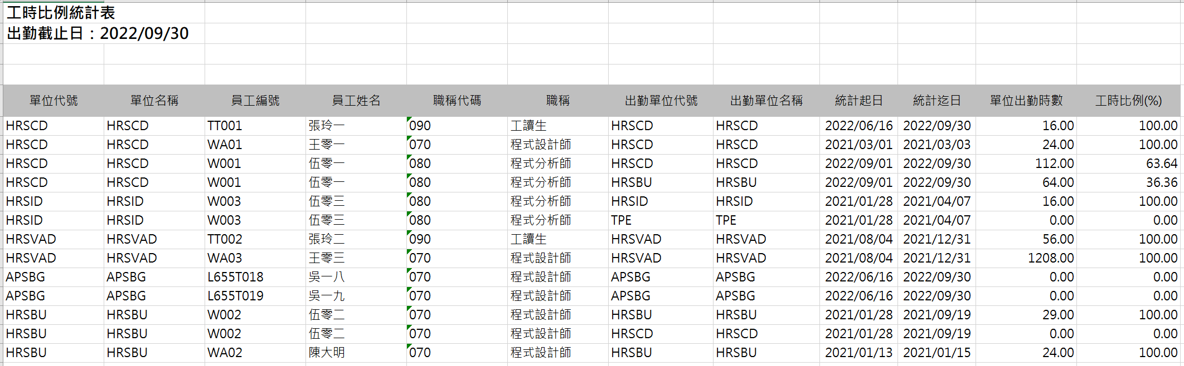Screen dimensions: 1184x366
Task: Click the 統計起日 header cell
Action: click(x=858, y=101)
